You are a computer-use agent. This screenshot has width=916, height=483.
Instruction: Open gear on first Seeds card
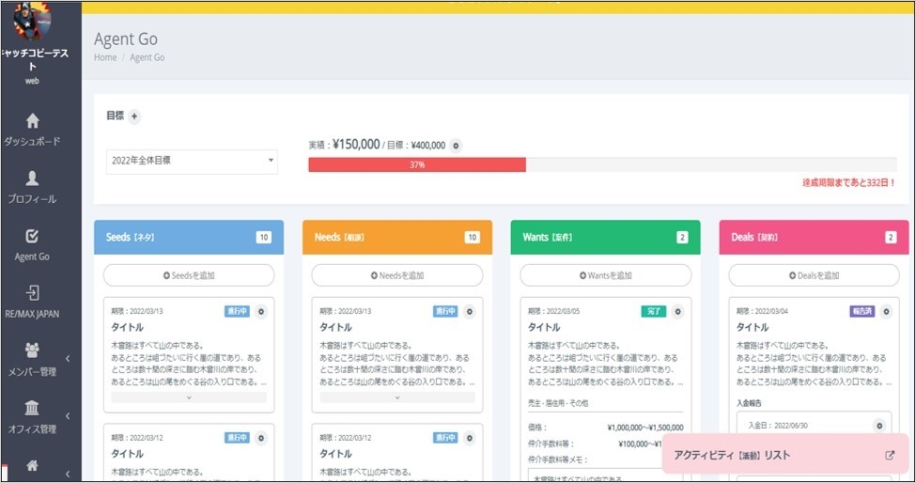coord(260,311)
